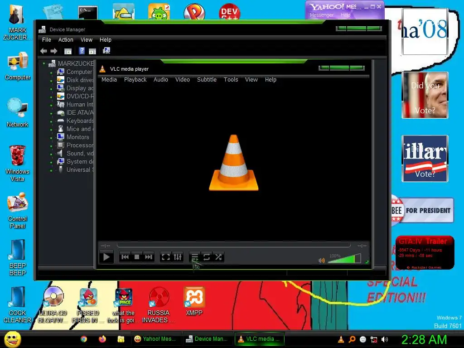The width and height of the screenshot is (464, 348).
Task: Open the Control Panel desktop icon
Action: 18,210
